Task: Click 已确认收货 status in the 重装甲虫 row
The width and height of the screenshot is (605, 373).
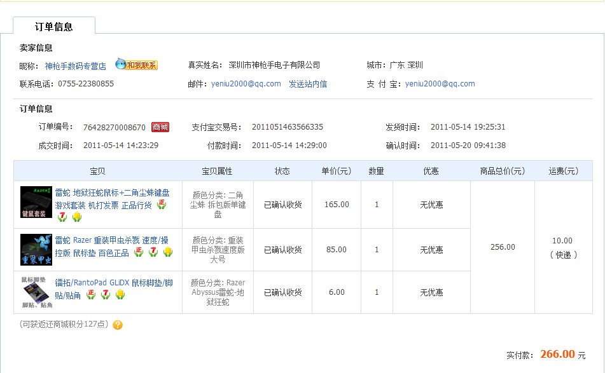Action: [283, 250]
